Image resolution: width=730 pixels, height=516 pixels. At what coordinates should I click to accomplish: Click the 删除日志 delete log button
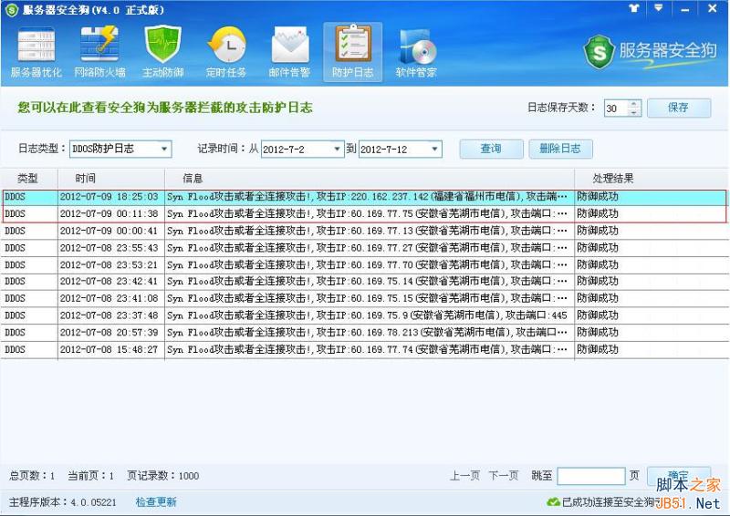[x=561, y=149]
